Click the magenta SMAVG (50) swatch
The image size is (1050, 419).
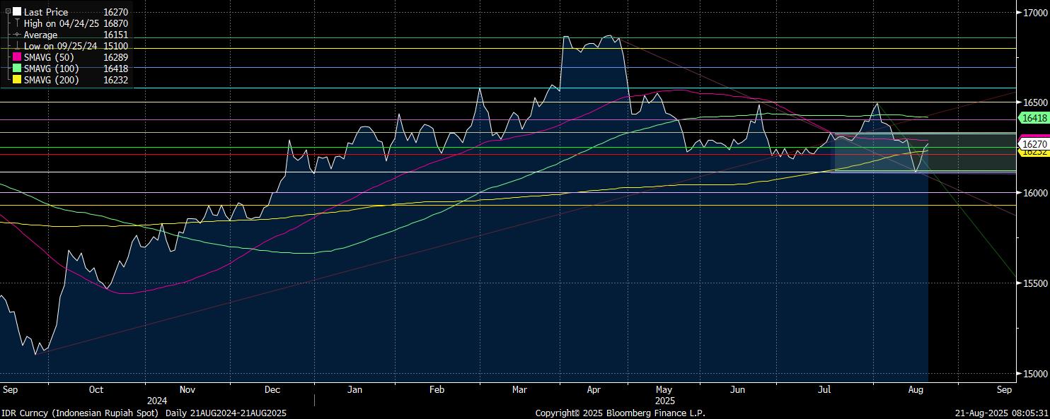(17, 57)
